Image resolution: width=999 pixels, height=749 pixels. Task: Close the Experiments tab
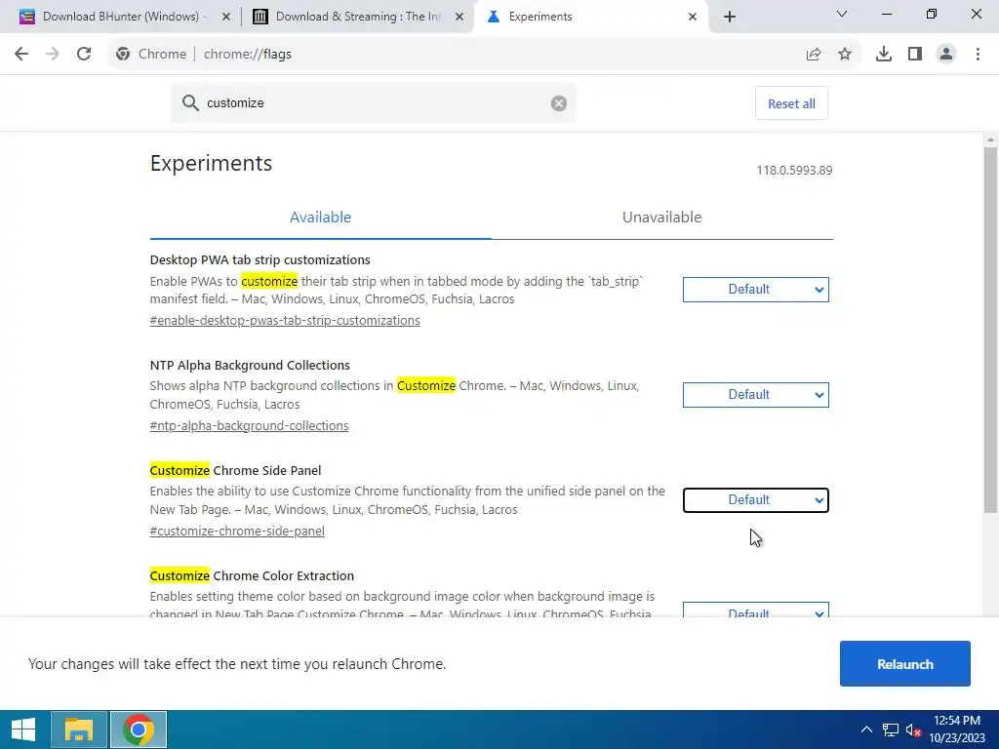pyautogui.click(x=693, y=17)
